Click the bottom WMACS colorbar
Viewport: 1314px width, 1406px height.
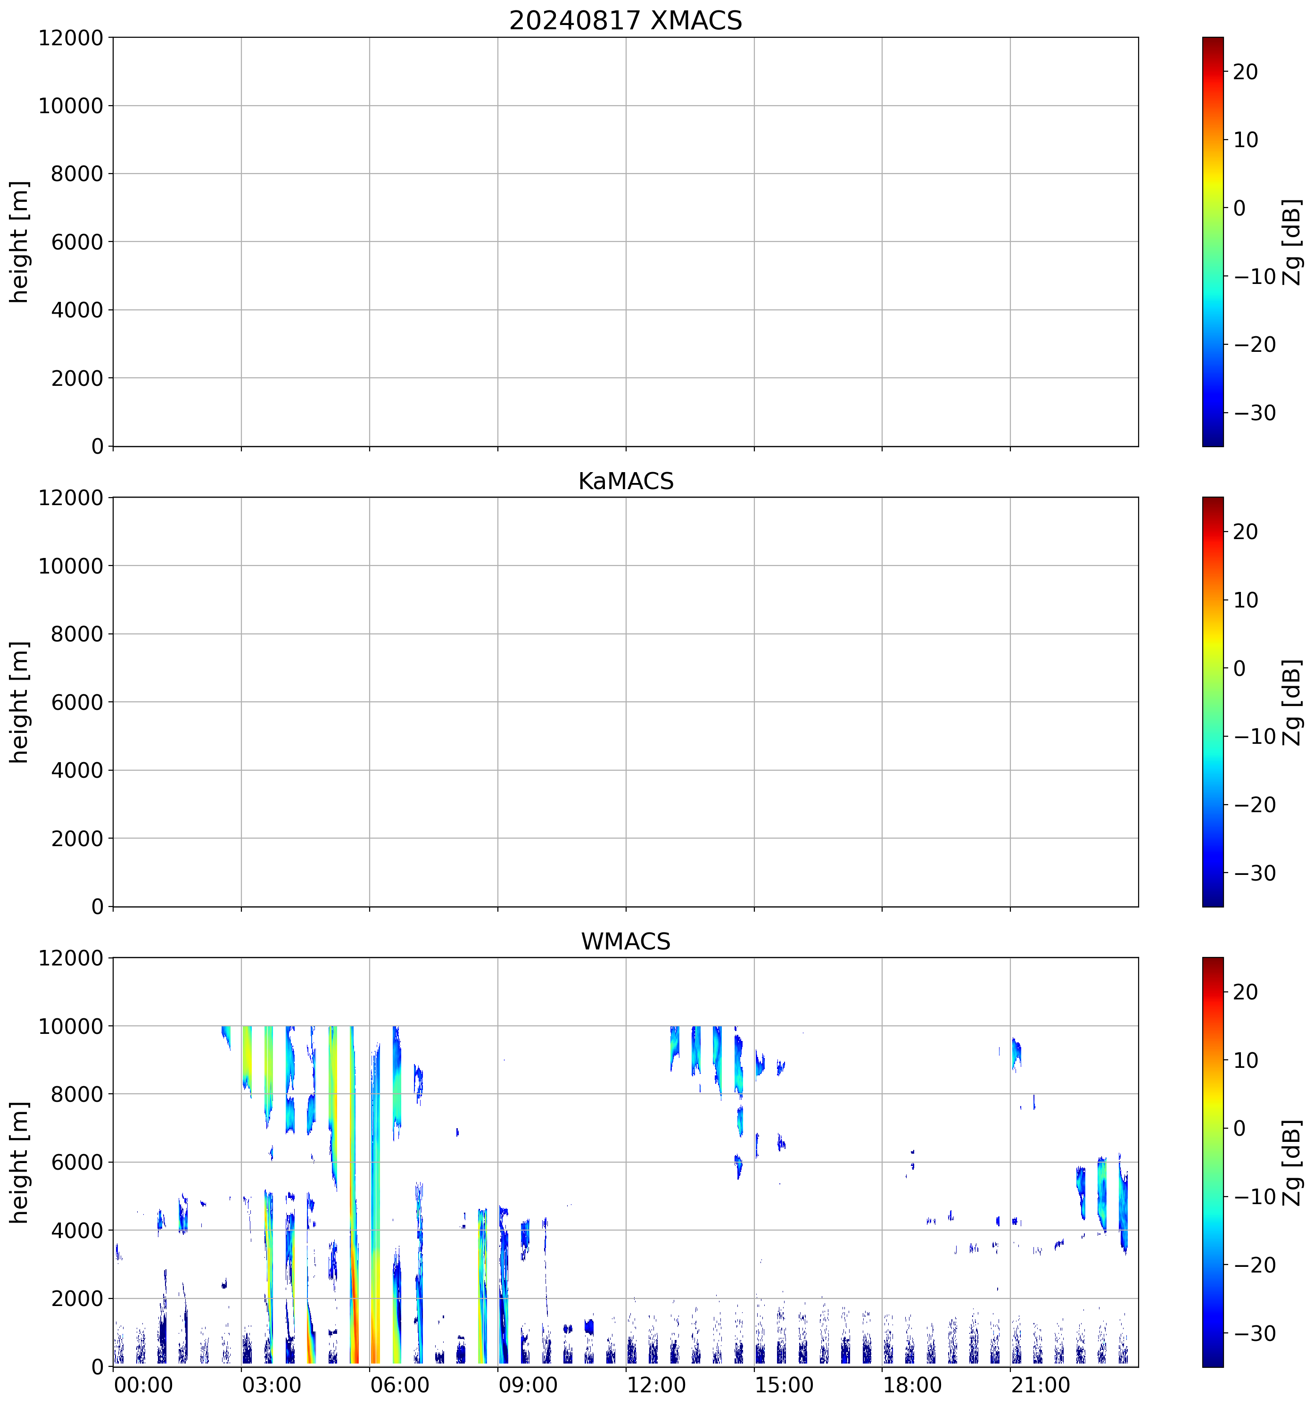point(1212,1162)
